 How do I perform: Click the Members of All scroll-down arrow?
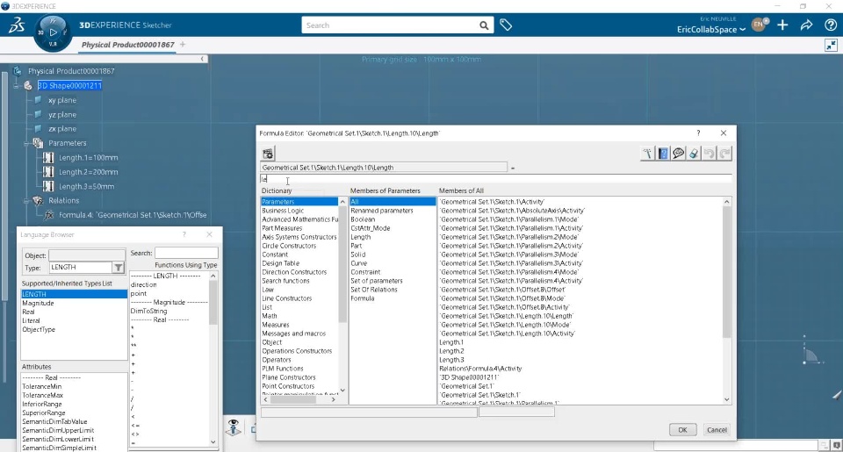click(727, 399)
